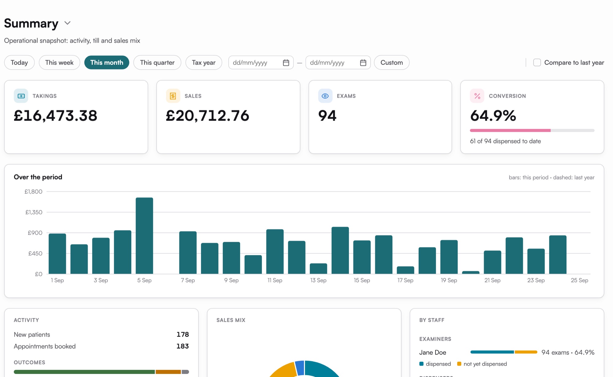
Task: Click '61 of 94 dispensed to date'
Action: pos(505,141)
